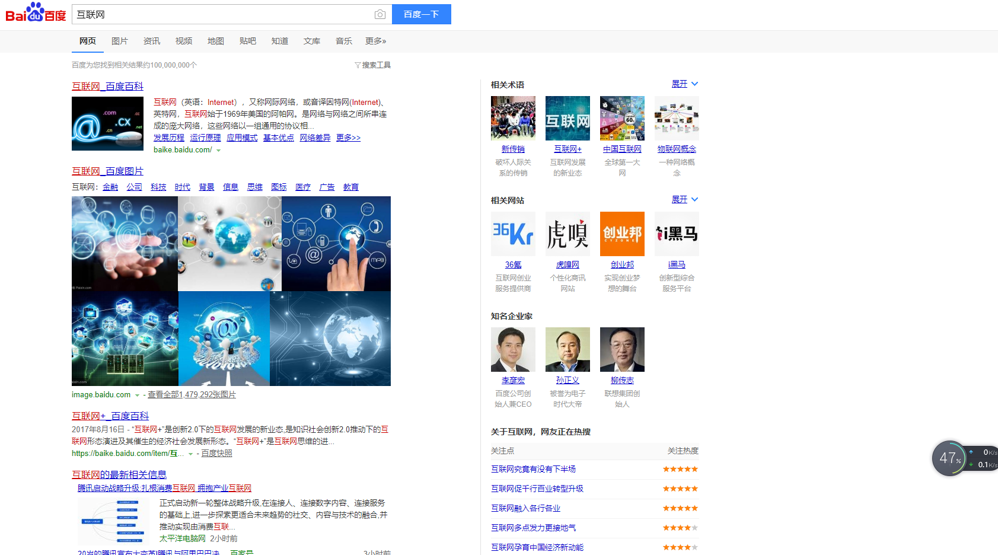
Task: Switch to the 音乐 tab
Action: coord(344,41)
